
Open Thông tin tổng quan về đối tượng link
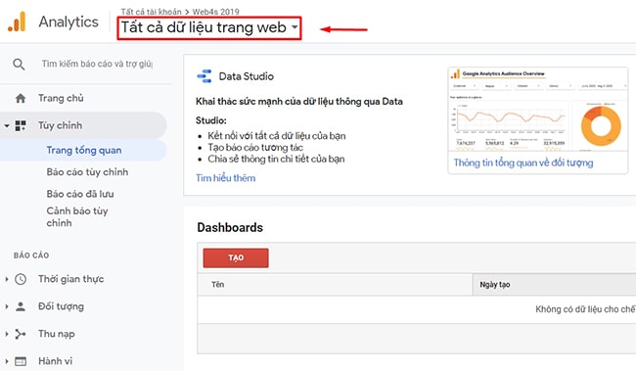(x=523, y=162)
